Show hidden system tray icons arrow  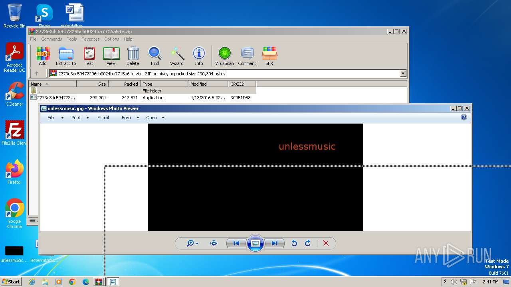[x=445, y=282]
